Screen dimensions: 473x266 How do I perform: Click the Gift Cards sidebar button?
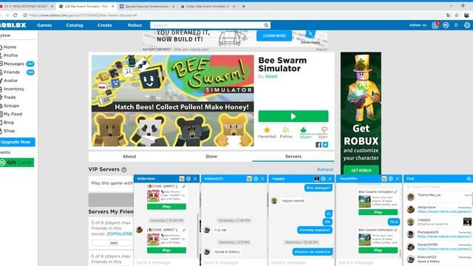point(17,163)
